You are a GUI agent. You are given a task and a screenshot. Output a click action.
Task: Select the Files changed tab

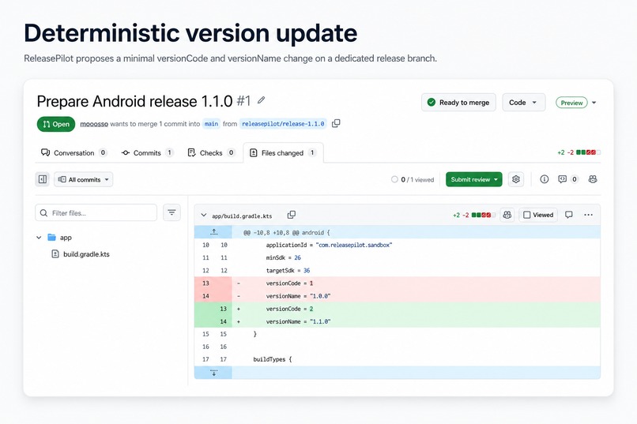pos(283,153)
